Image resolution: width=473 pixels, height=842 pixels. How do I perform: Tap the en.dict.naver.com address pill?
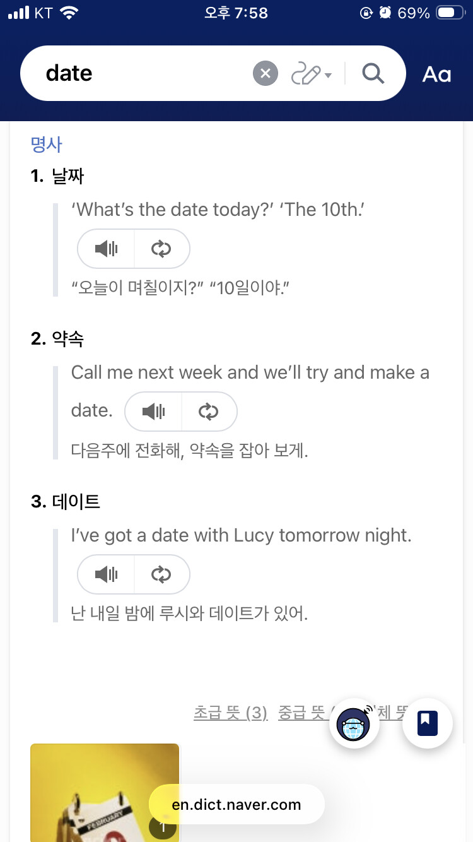tap(237, 805)
